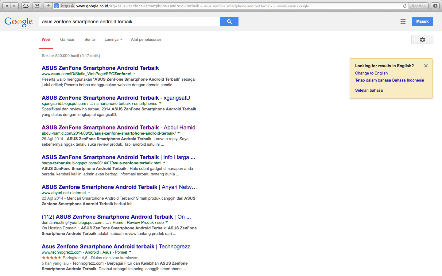Click Change to English link

pyautogui.click(x=371, y=73)
